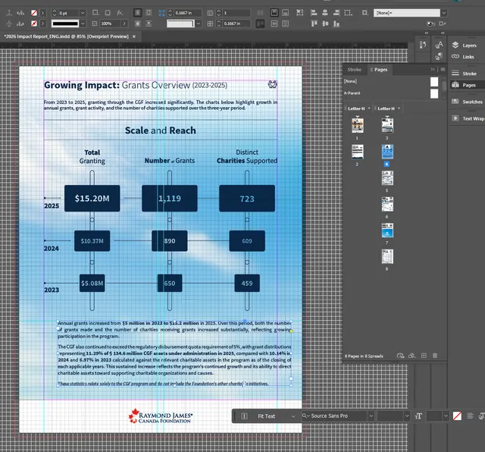Click fit content proportionally icon beside 100%
Screen dimensions: 485x452
(95, 24)
